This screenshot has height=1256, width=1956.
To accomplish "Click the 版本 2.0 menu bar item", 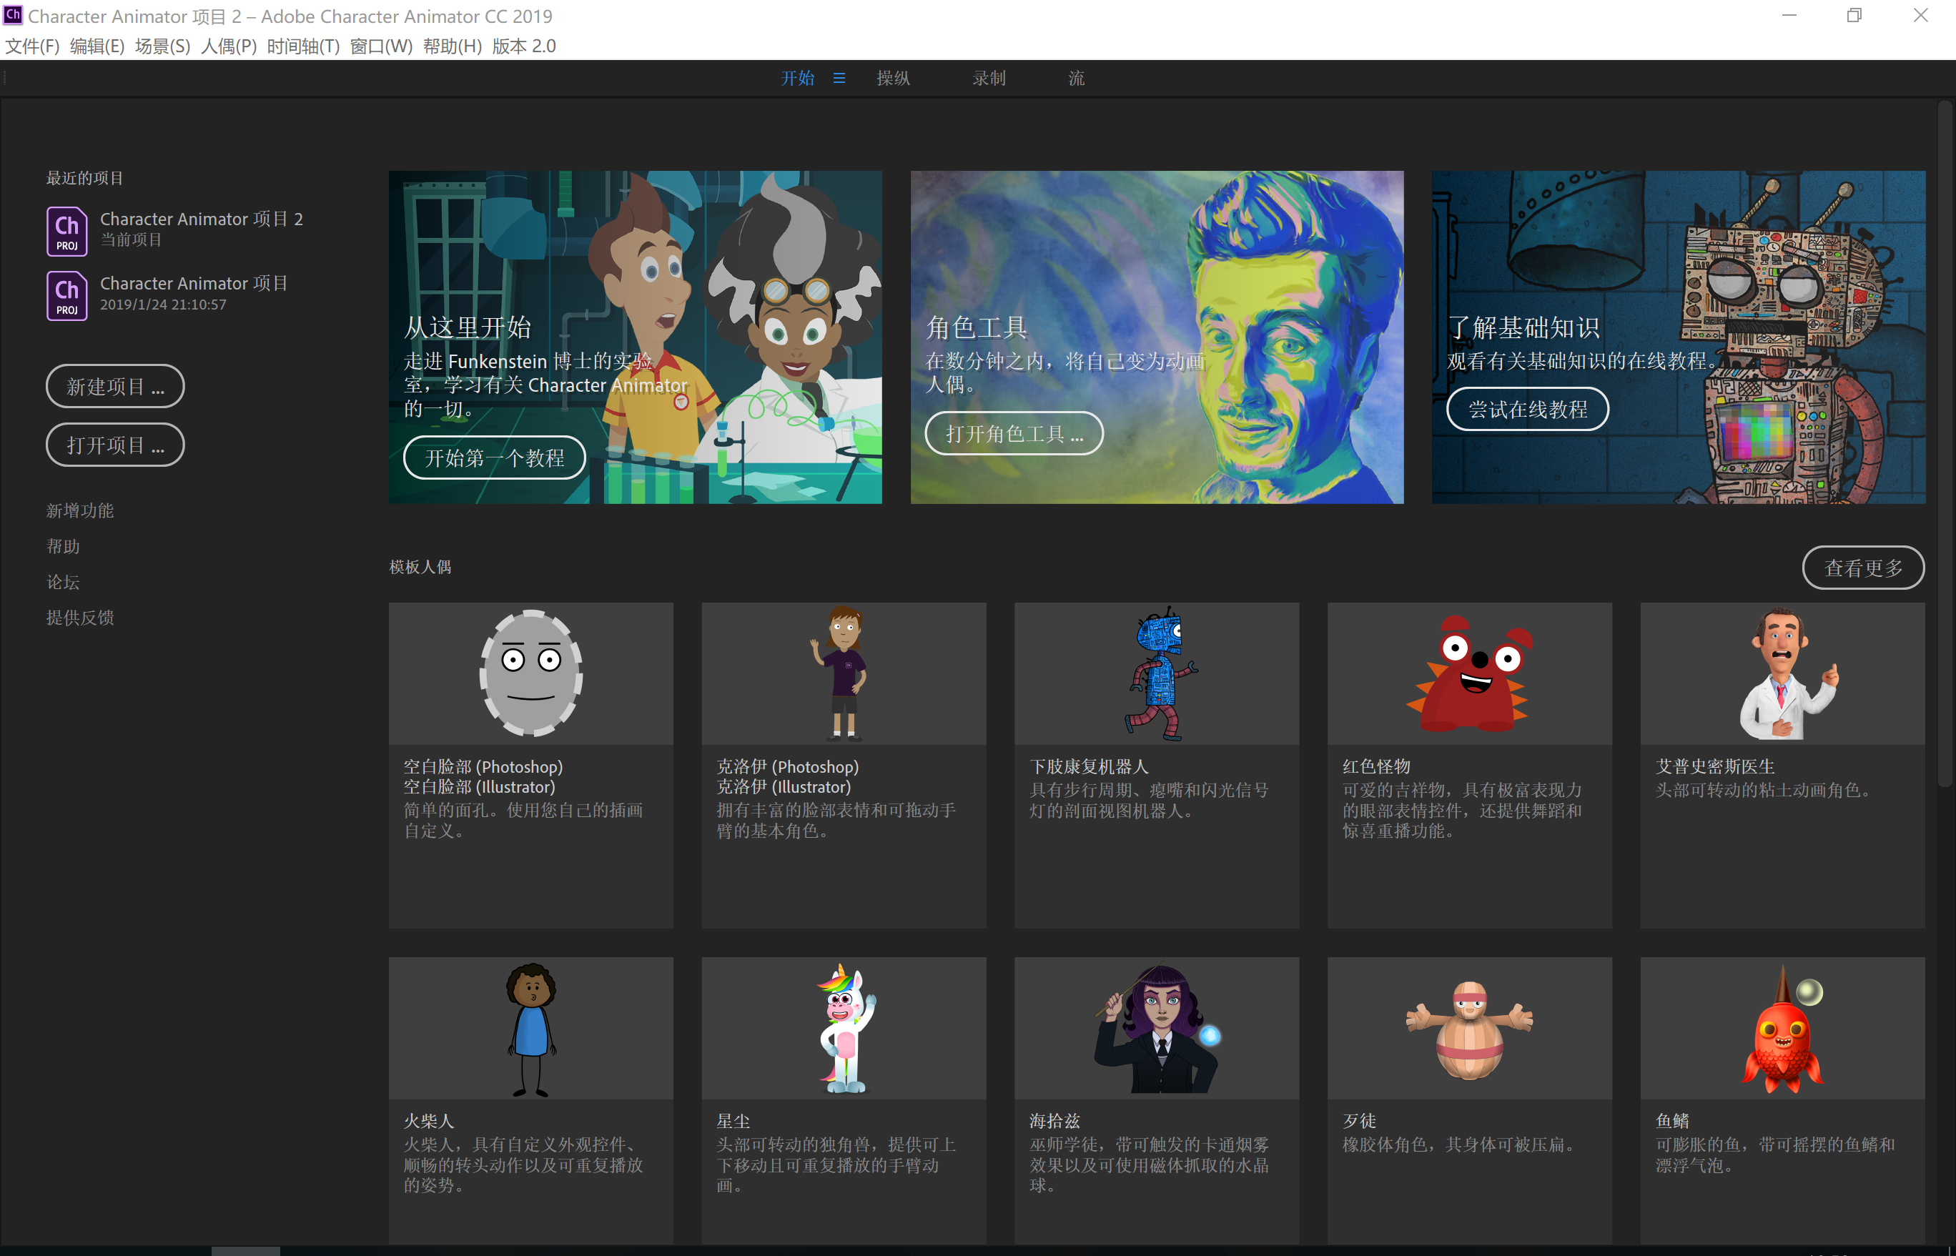I will 523,46.
